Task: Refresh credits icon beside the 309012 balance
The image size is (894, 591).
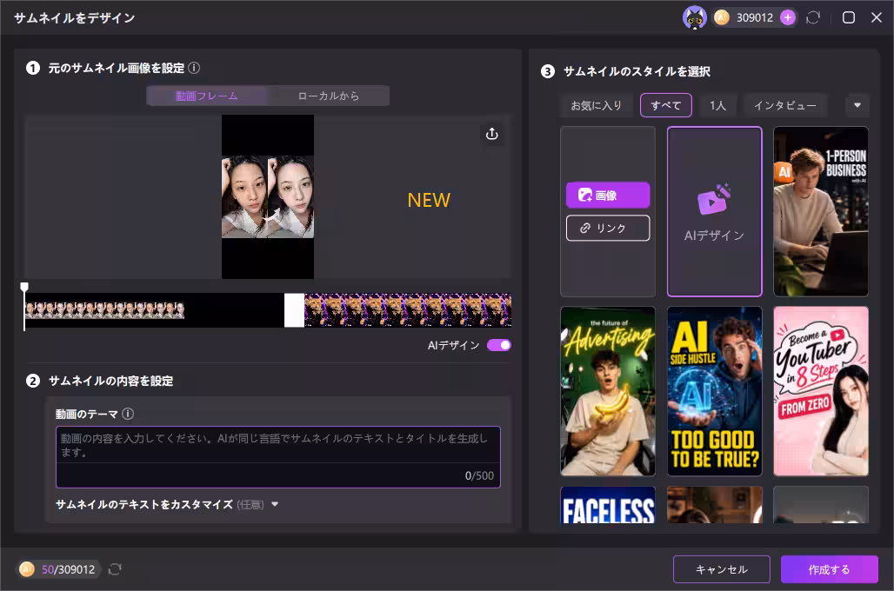Action: point(813,17)
